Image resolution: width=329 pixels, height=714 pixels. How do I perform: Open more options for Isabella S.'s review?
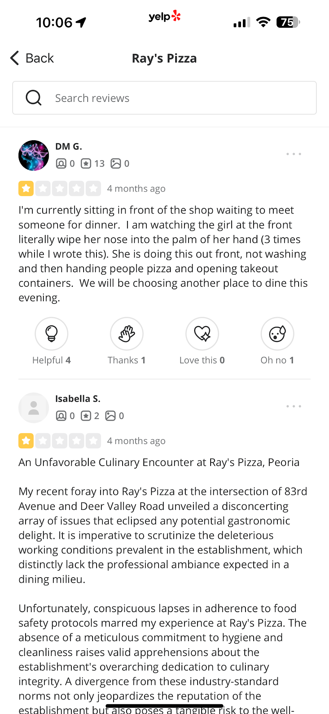point(294,406)
